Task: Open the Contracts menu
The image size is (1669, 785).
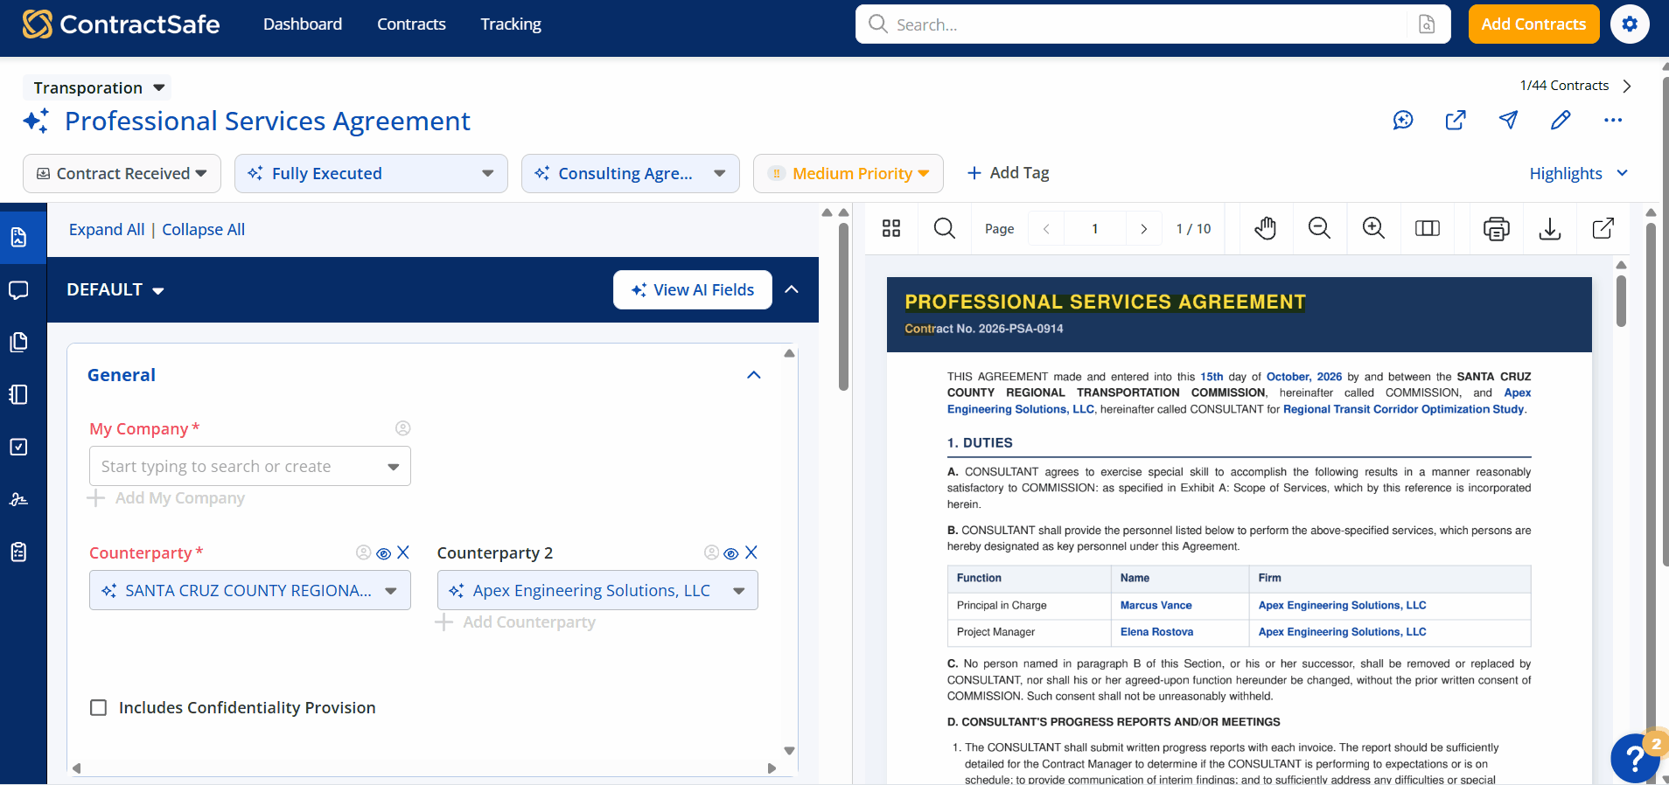Action: point(411,24)
